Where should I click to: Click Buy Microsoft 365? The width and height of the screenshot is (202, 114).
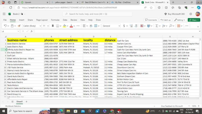[x=175, y=14]
